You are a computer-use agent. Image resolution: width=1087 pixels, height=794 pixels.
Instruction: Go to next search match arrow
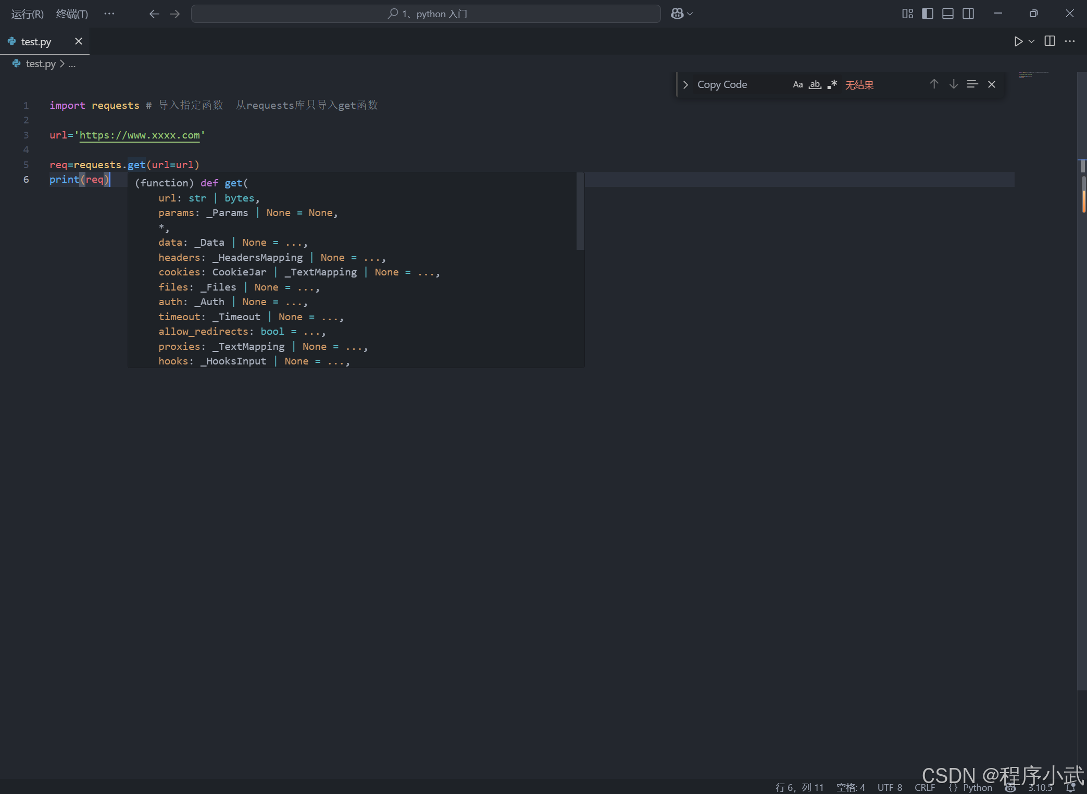(953, 84)
